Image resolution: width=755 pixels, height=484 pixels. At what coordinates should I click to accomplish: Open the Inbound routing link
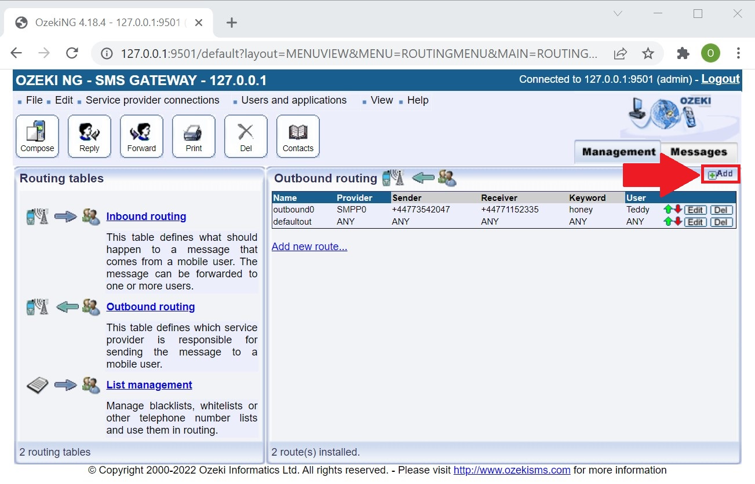[x=146, y=217]
